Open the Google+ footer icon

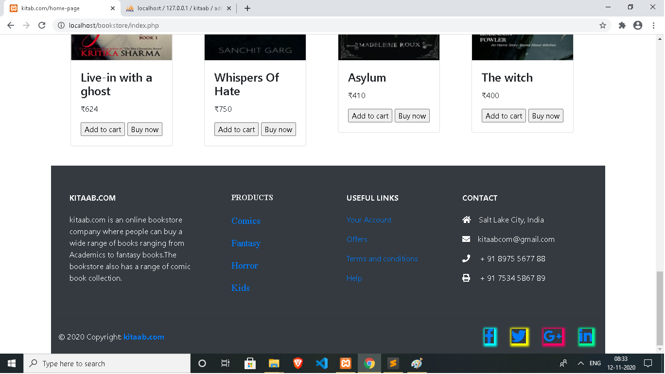pyautogui.click(x=553, y=337)
